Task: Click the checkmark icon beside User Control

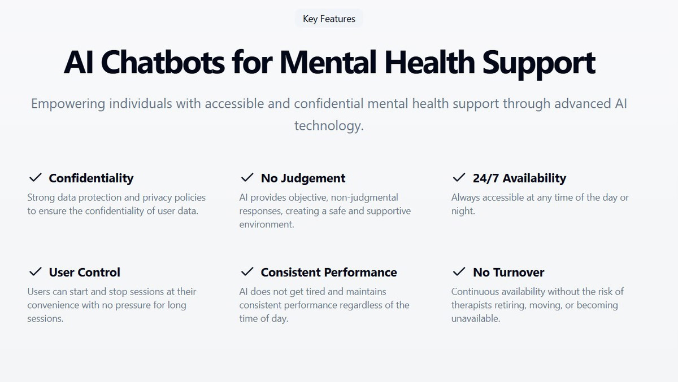Action: coord(35,272)
